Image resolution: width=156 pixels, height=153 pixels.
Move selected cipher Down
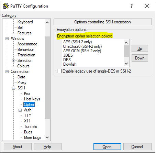(140, 58)
